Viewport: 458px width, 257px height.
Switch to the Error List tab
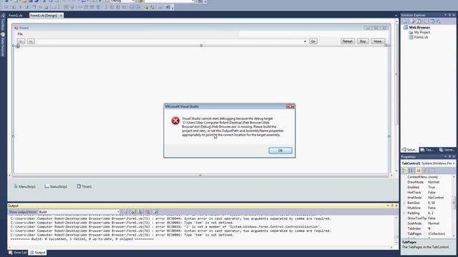18,252
